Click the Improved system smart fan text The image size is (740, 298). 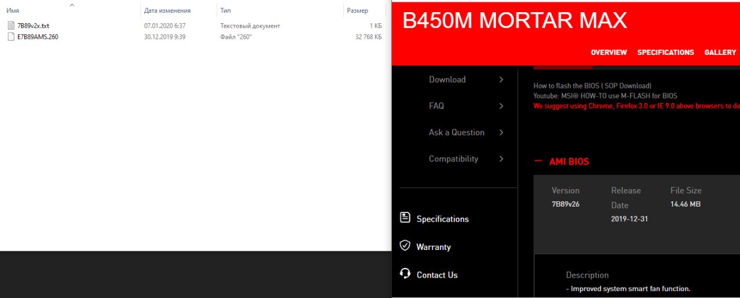click(x=628, y=289)
